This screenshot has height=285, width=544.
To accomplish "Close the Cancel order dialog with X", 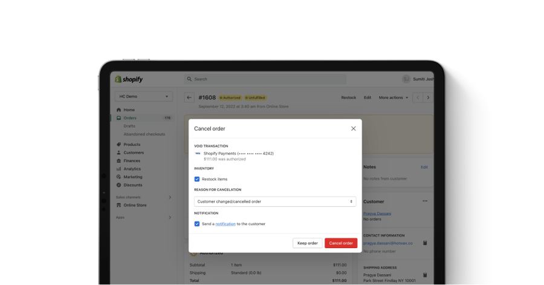I will [x=354, y=128].
